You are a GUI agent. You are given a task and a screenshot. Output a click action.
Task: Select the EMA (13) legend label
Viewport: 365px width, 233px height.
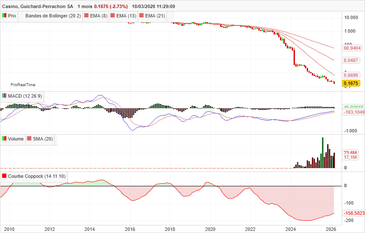click(126, 16)
